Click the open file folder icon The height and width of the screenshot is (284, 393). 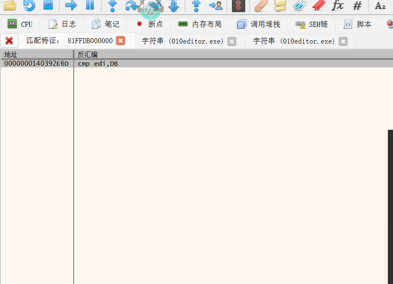(x=10, y=5)
